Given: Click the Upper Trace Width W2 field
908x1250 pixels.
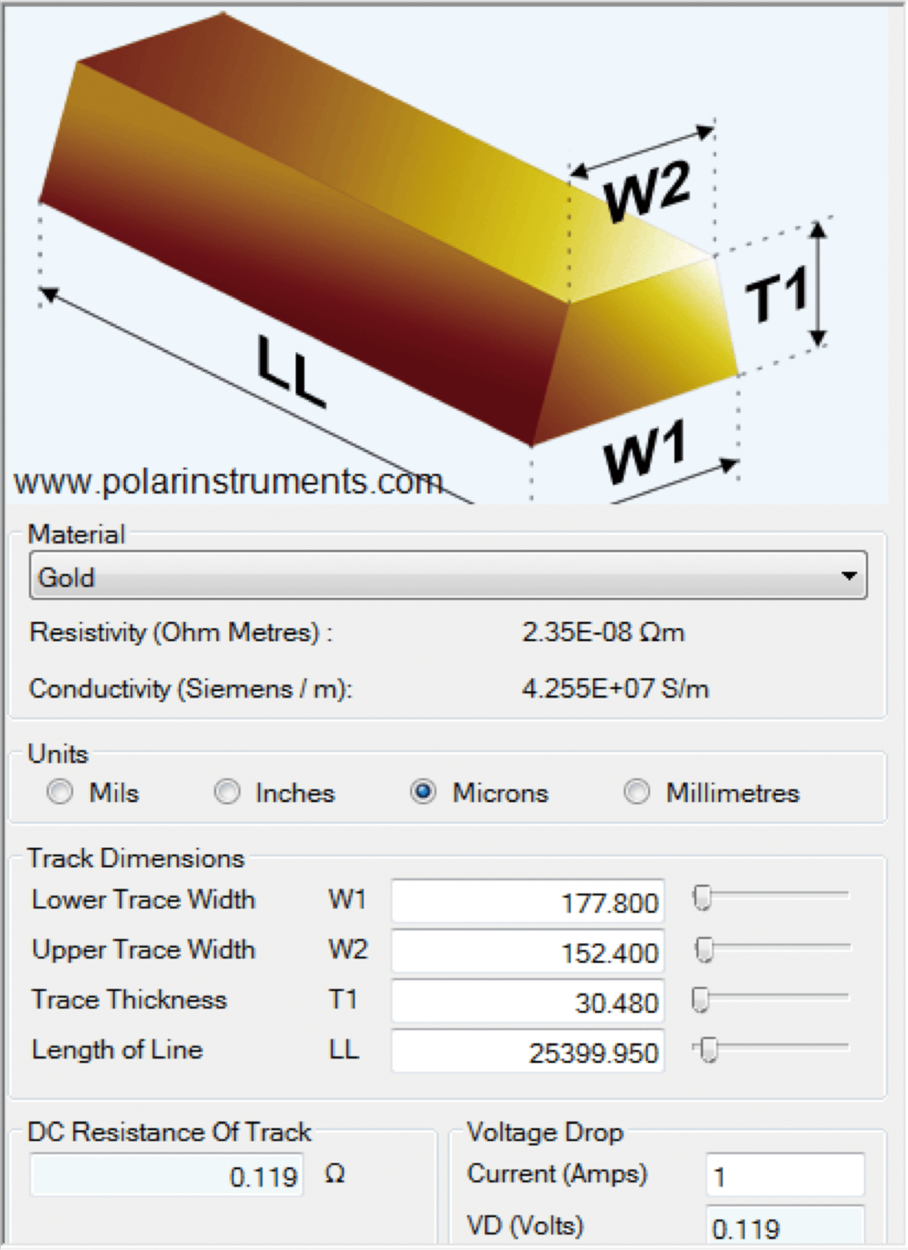Looking at the screenshot, I should (527, 952).
